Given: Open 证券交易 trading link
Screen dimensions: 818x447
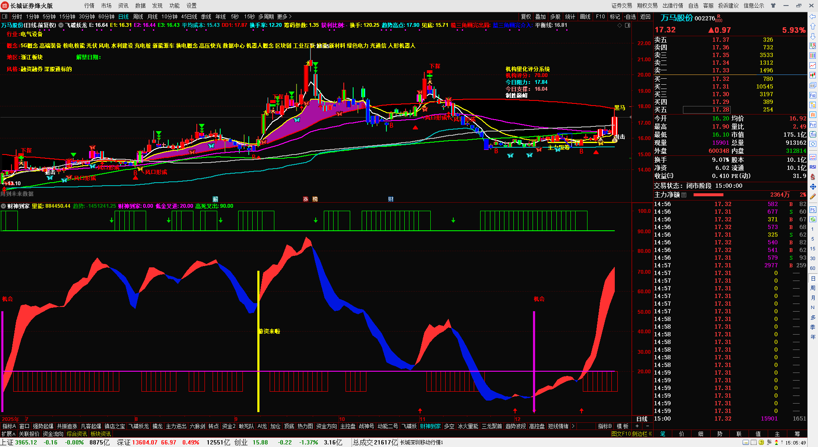Looking at the screenshot, I should (x=622, y=6).
